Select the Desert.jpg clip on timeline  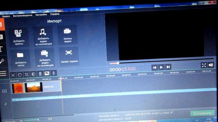(43, 87)
